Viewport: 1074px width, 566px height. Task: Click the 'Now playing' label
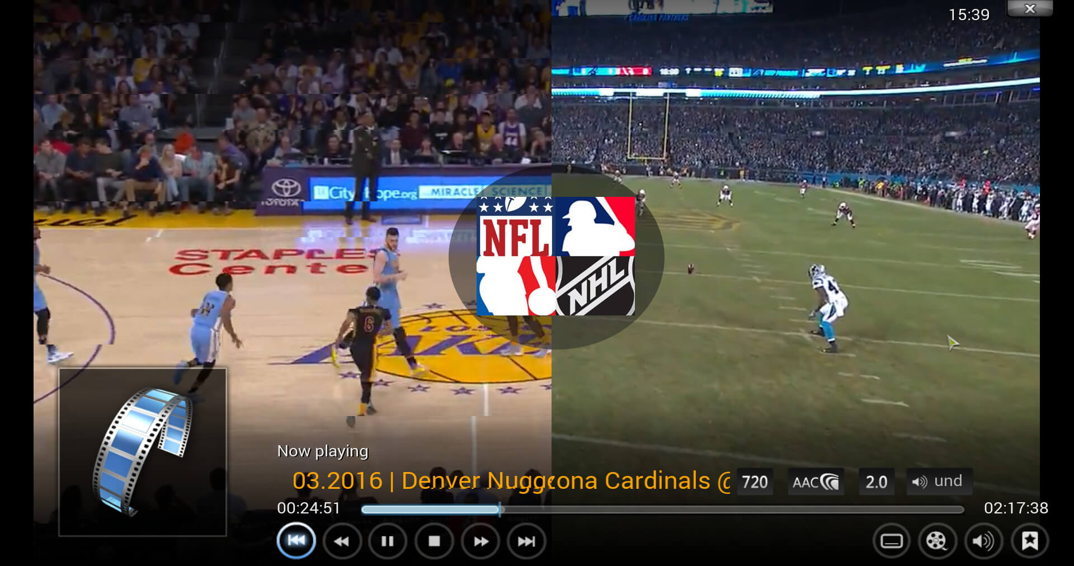(x=323, y=451)
